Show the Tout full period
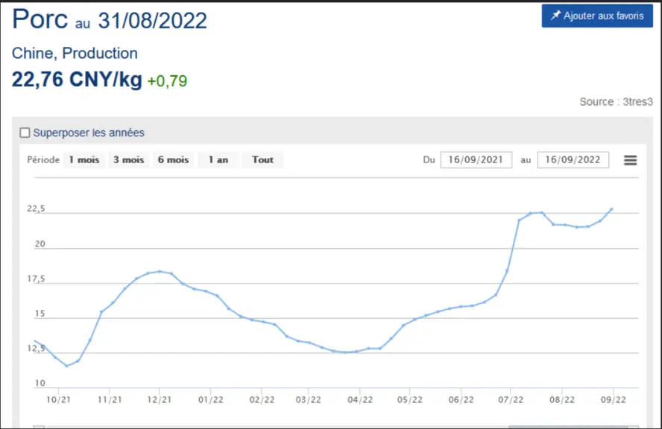 [262, 160]
